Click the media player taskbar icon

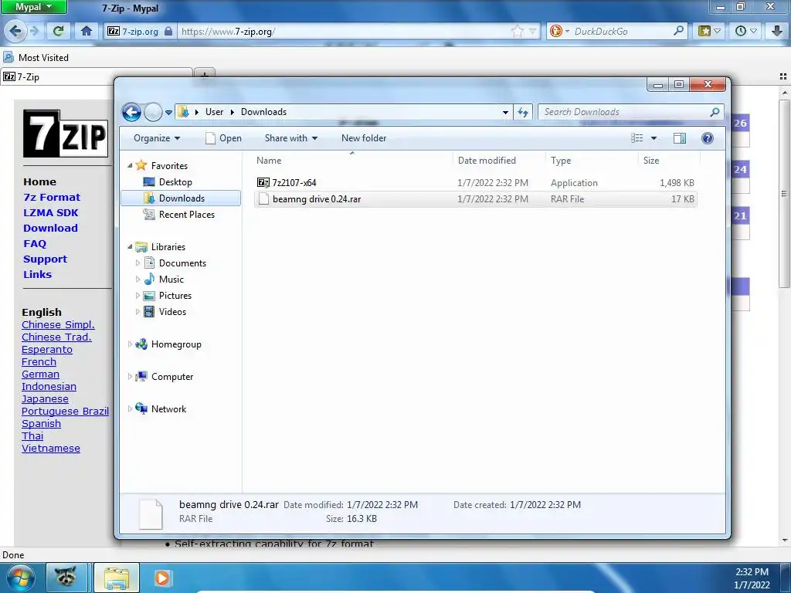[x=162, y=578]
